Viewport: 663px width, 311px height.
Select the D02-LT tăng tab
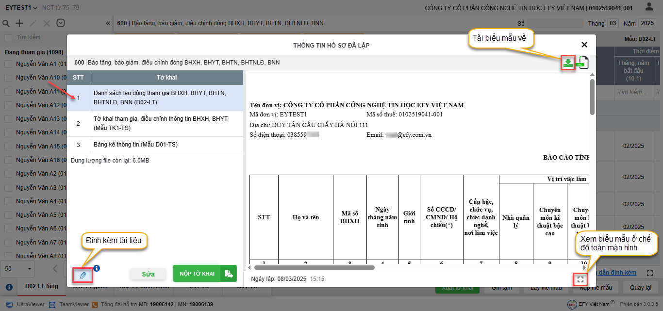[x=42, y=286]
